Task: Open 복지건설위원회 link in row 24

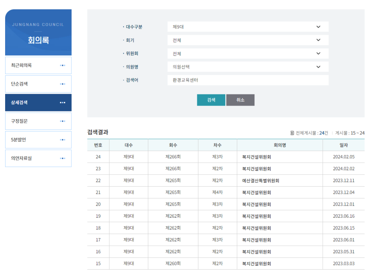Action: (x=256, y=157)
